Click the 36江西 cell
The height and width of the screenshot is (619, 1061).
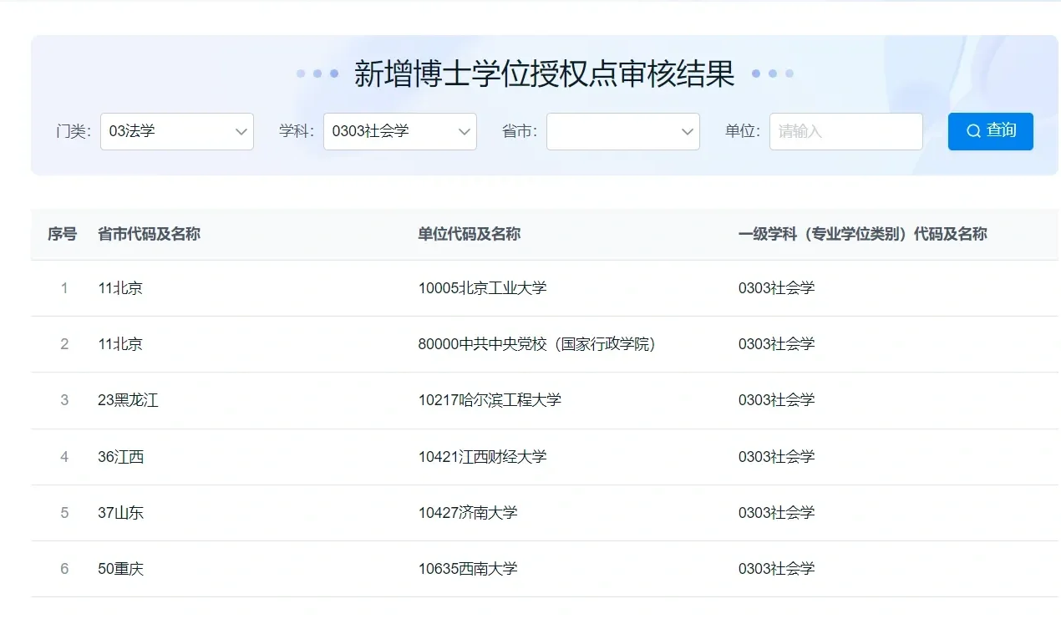click(x=120, y=457)
